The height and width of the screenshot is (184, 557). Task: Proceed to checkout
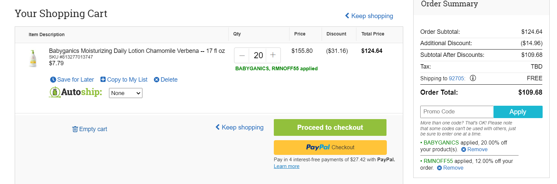click(330, 127)
